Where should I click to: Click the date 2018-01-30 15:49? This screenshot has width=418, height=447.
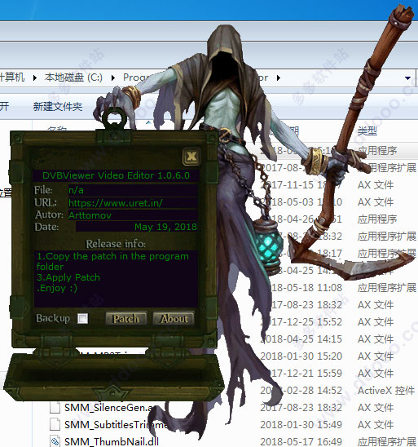301,425
